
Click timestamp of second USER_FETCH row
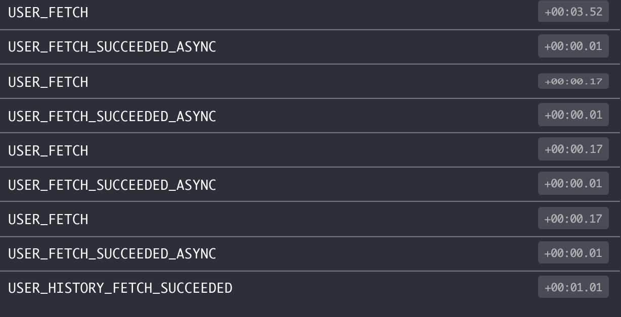point(573,81)
